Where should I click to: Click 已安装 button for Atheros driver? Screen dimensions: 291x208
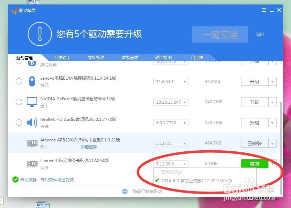(255, 143)
